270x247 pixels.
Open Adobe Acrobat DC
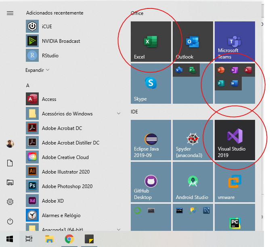click(x=73, y=128)
